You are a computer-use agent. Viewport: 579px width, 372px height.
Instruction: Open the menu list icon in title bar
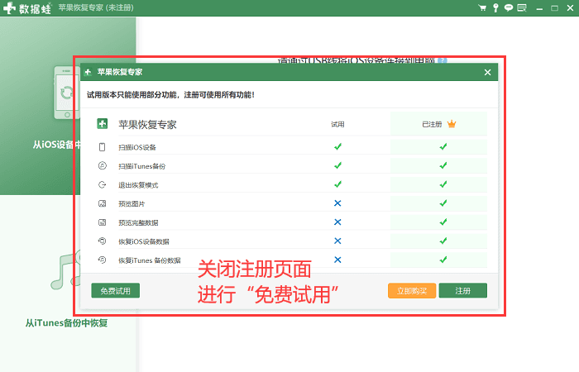[522, 7]
